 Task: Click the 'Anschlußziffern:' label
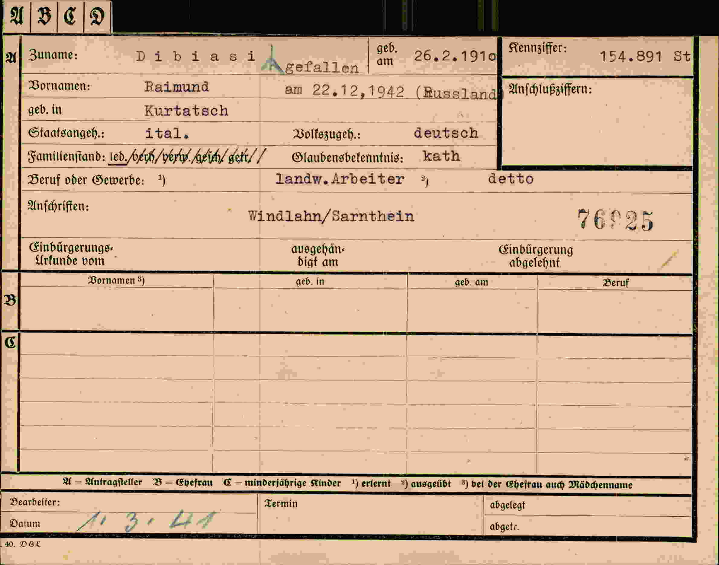click(550, 89)
